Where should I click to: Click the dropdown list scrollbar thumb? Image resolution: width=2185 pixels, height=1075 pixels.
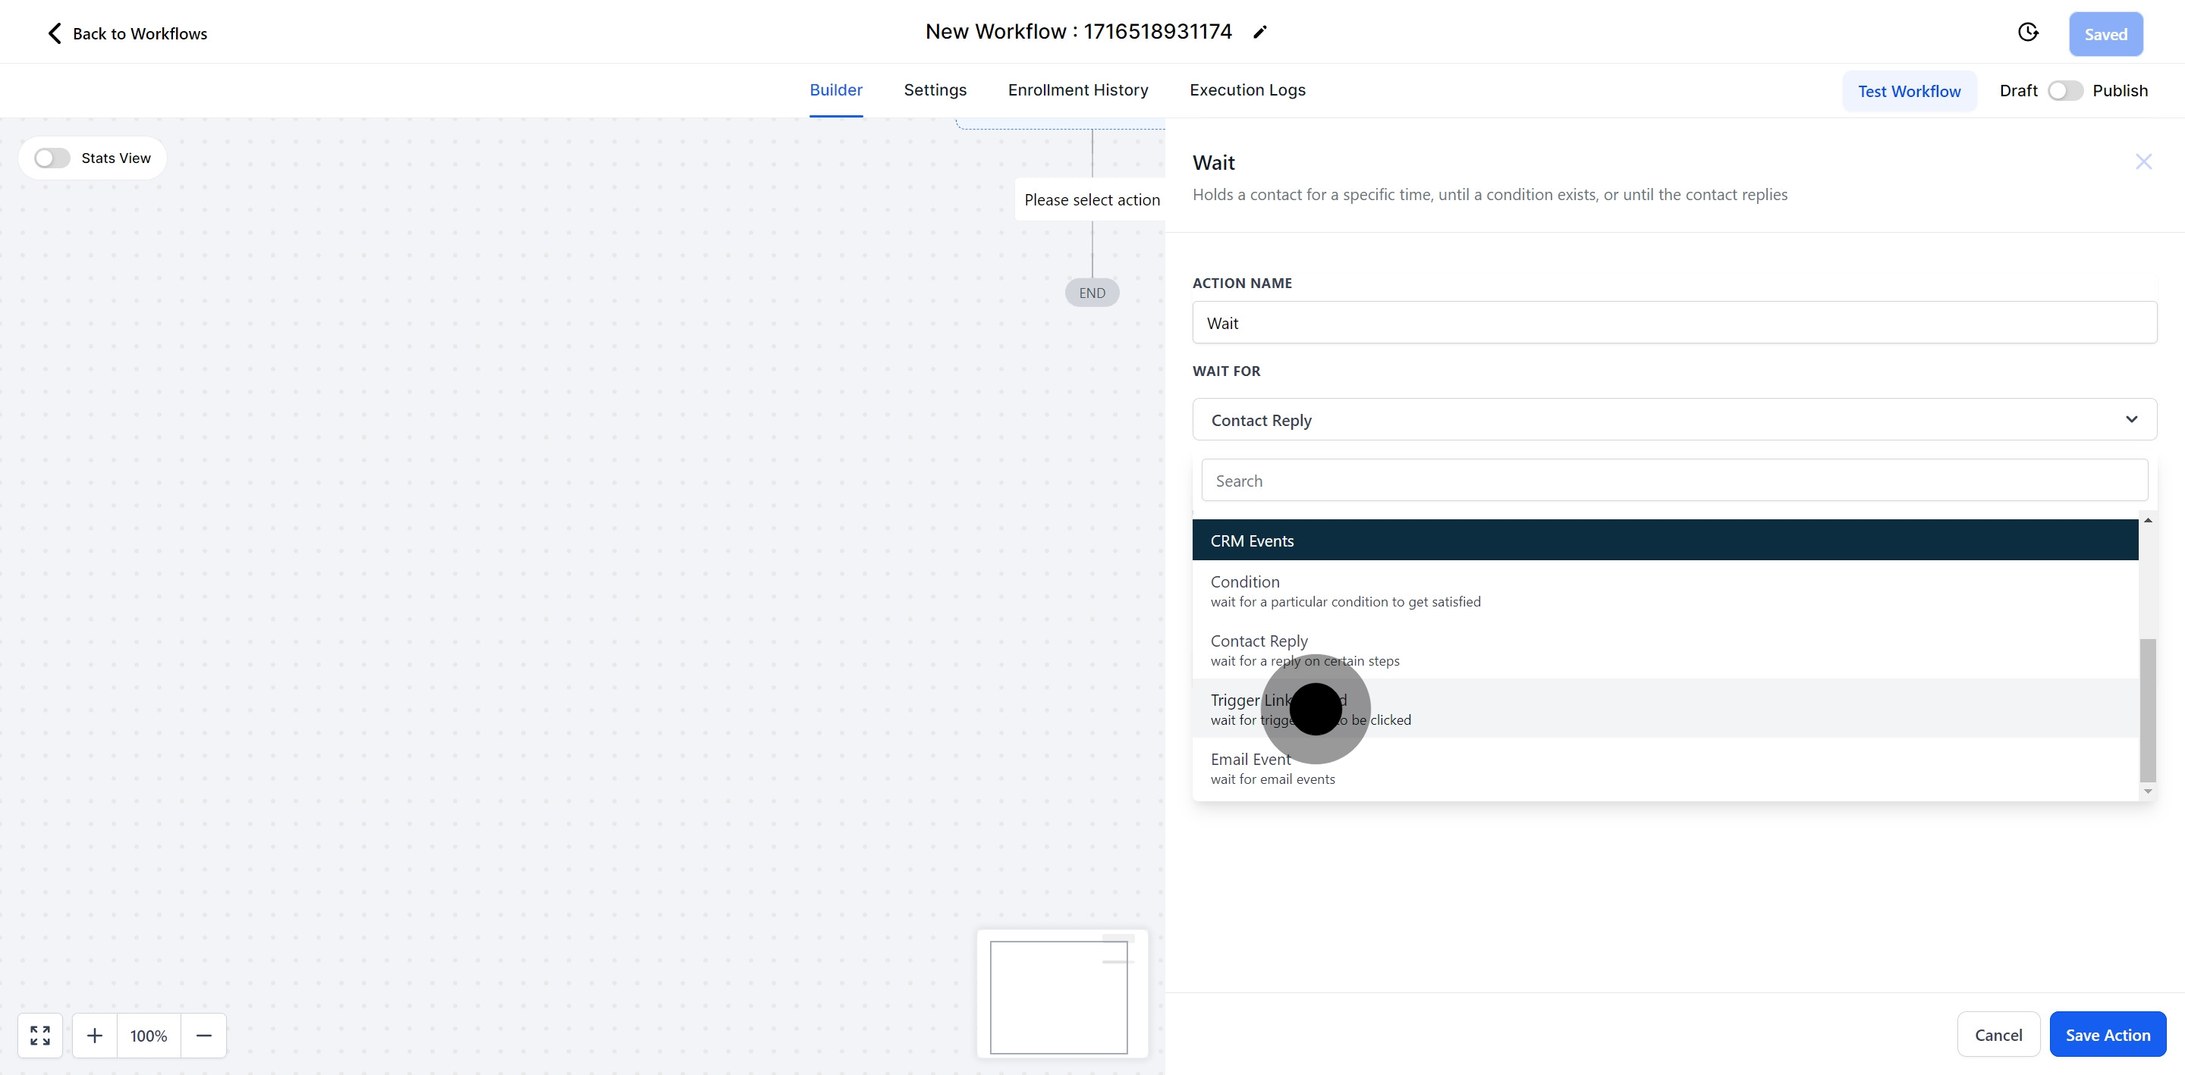(x=2148, y=710)
